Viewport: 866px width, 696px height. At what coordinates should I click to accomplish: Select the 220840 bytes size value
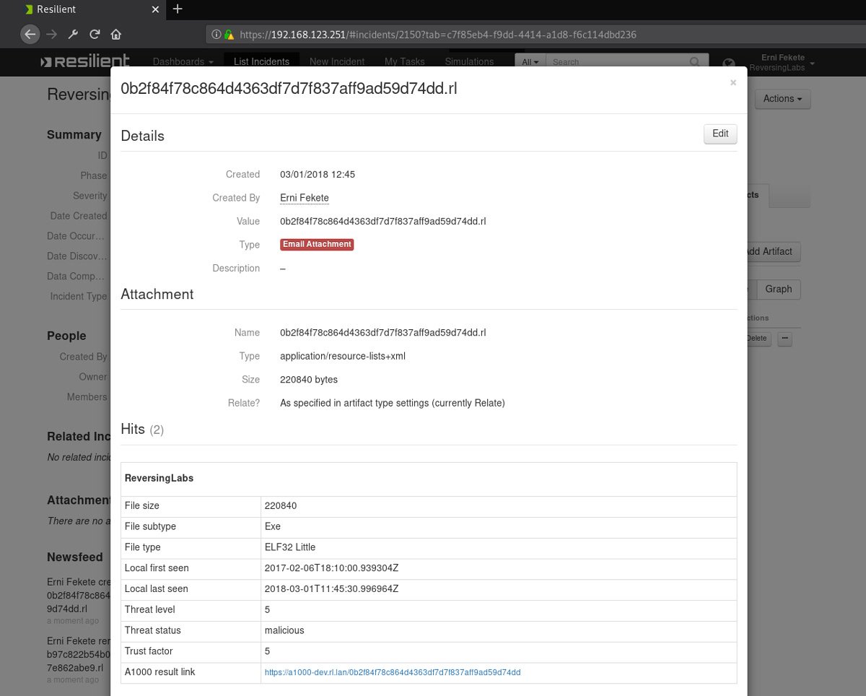click(x=309, y=379)
